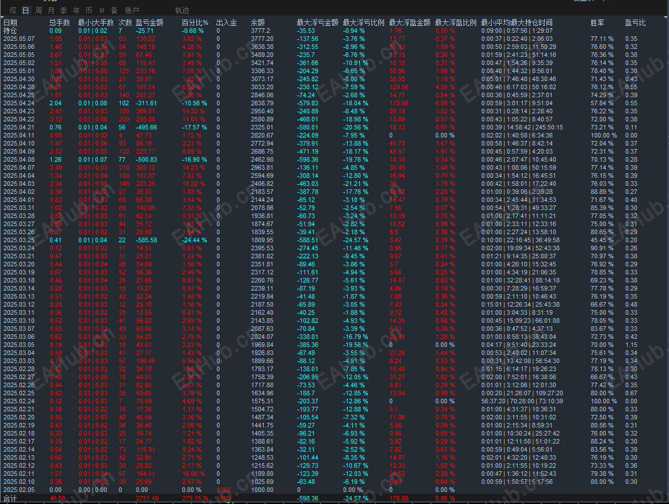The height and width of the screenshot is (504, 669).
Task: Sort by the 最大浮盈金额 column header
Action: point(409,22)
